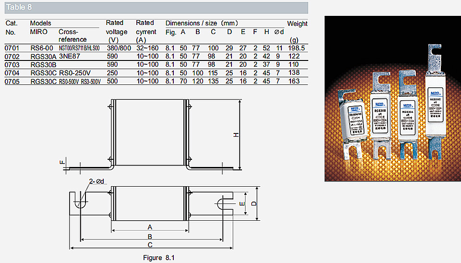461x263 pixels.
Task: Click cross-reference "3NE87"
Action: coord(69,56)
